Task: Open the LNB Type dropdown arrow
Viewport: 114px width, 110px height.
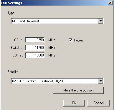Action: click(100, 21)
